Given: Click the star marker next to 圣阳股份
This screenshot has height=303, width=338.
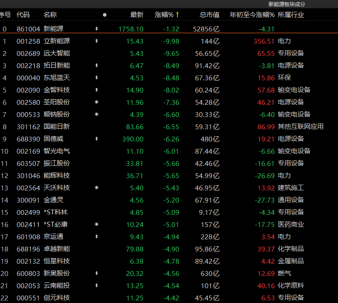Looking at the screenshot, I should [x=96, y=102].
